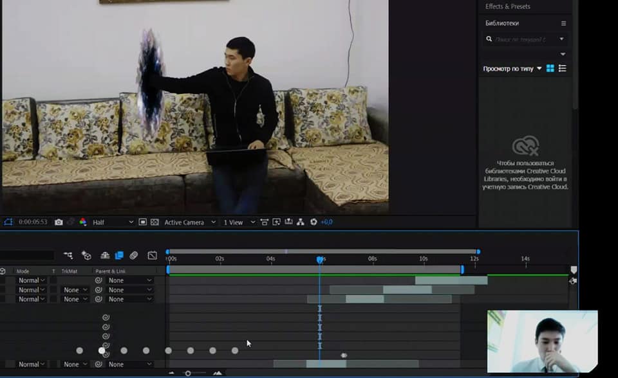Click the reset exposure icon
618x378 pixels.
[x=314, y=222]
